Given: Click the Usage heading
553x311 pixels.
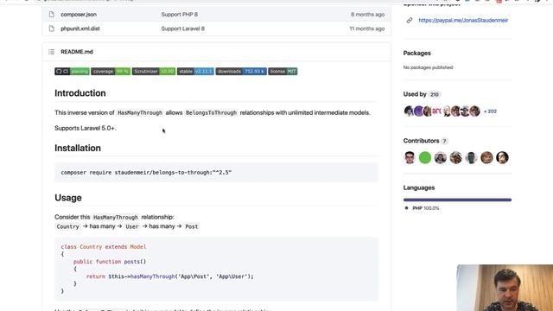Looking at the screenshot, I should 68,198.
